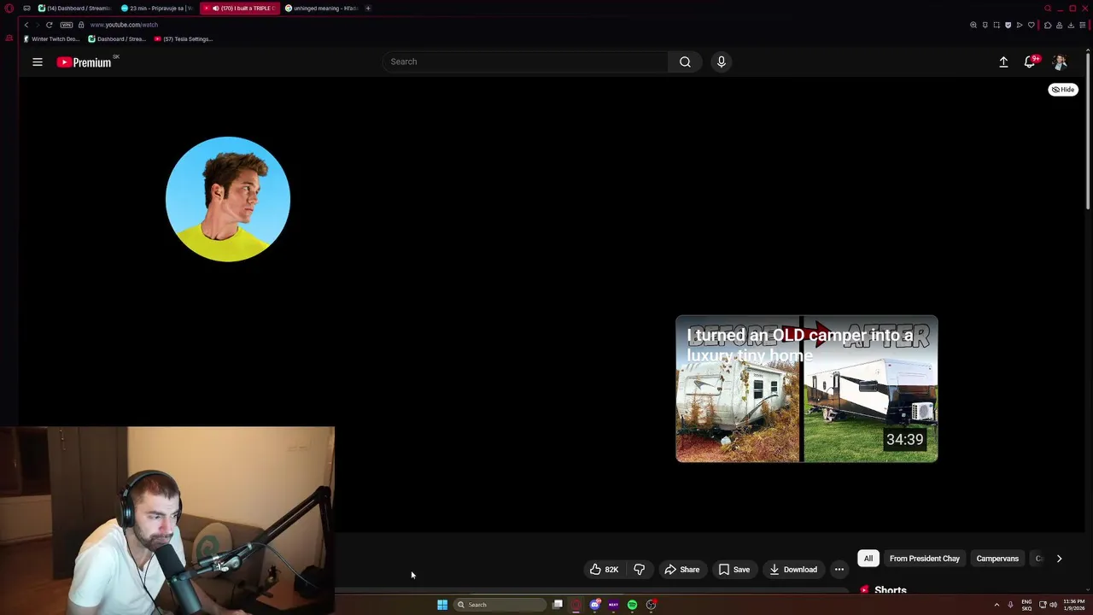The image size is (1093, 615).
Task: Open the Opera sidebar Twitch icon
Action: click(9, 38)
